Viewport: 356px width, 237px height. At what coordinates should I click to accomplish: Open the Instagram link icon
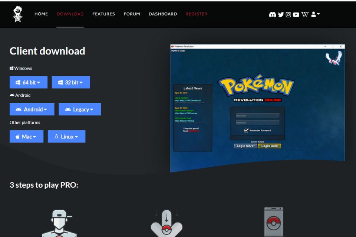click(289, 14)
